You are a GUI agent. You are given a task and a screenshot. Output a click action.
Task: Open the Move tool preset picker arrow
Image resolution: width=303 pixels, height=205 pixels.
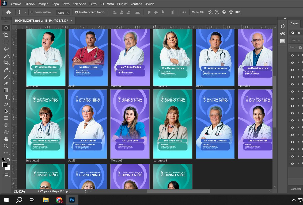click(25, 12)
